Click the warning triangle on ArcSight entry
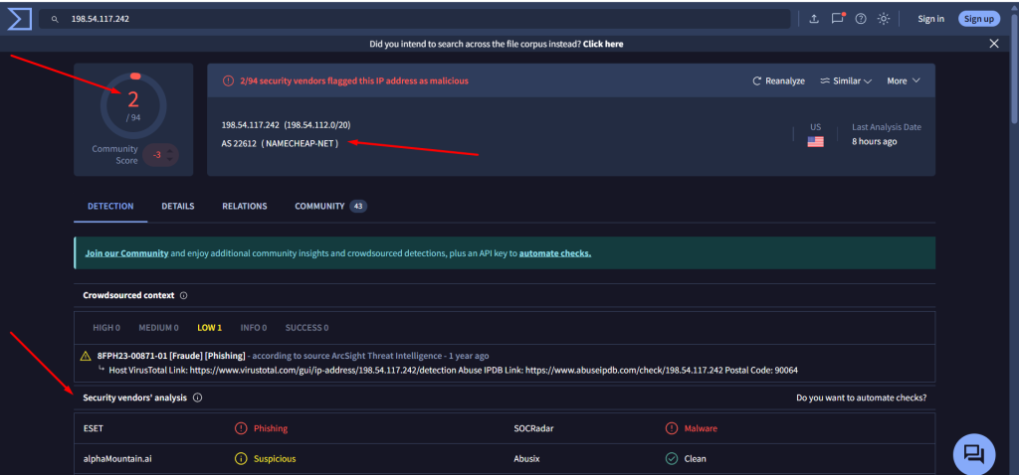 pos(86,356)
